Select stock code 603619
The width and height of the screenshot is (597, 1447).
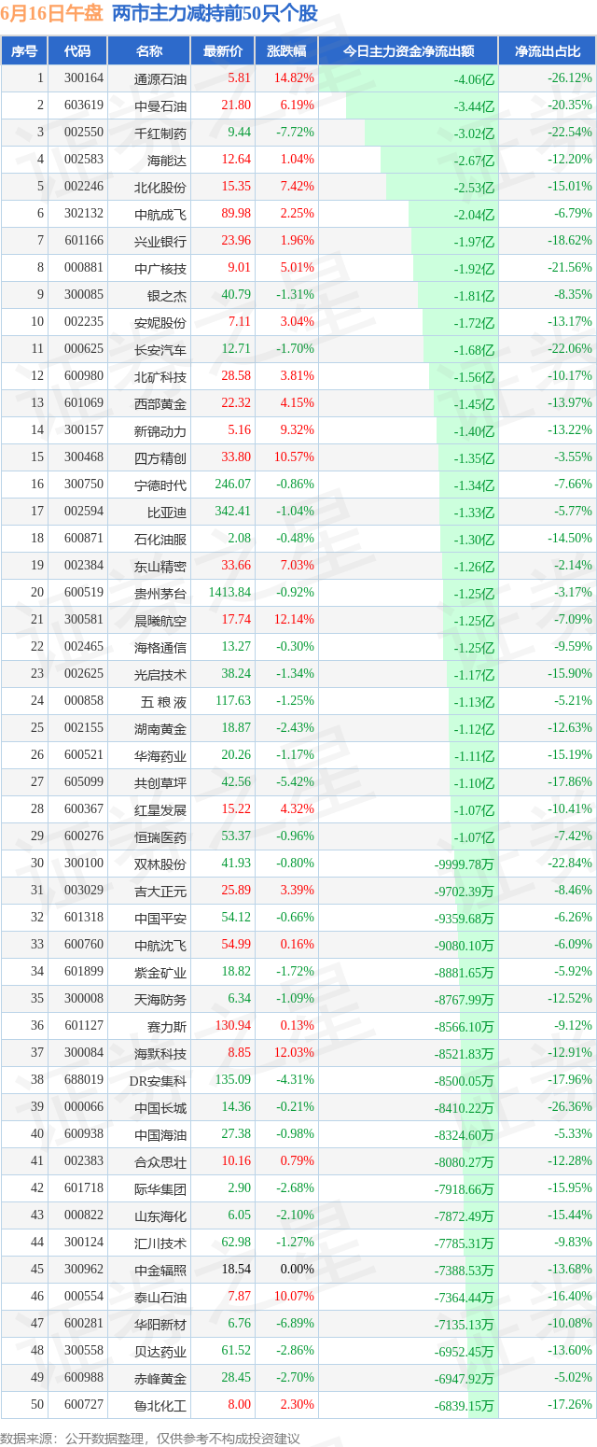point(84,105)
